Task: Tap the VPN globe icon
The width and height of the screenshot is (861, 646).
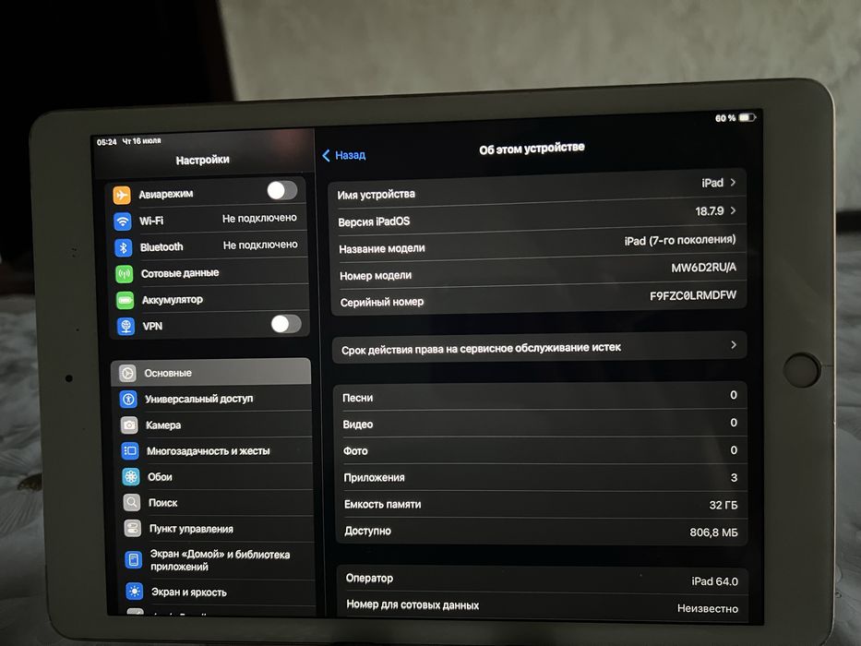Action: 126,327
